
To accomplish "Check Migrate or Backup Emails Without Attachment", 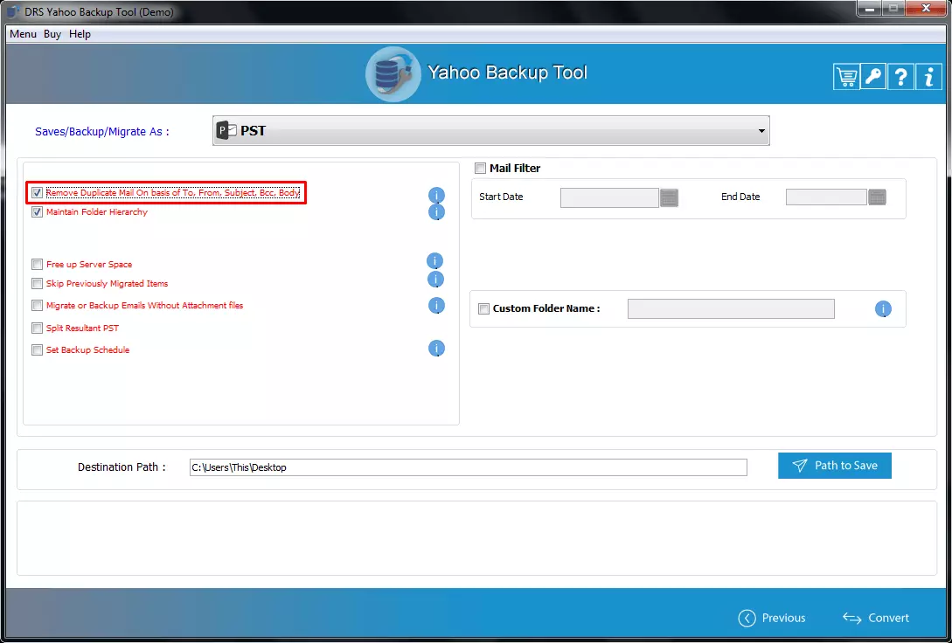I will tap(37, 306).
